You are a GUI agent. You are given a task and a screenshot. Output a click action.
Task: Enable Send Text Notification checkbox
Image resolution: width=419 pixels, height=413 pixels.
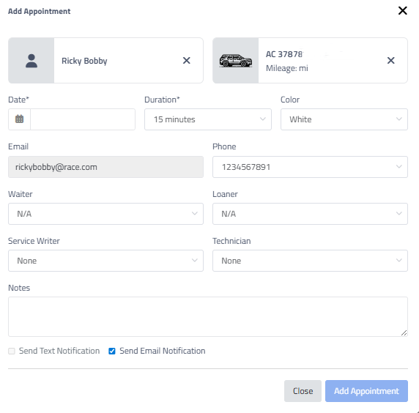tap(12, 351)
